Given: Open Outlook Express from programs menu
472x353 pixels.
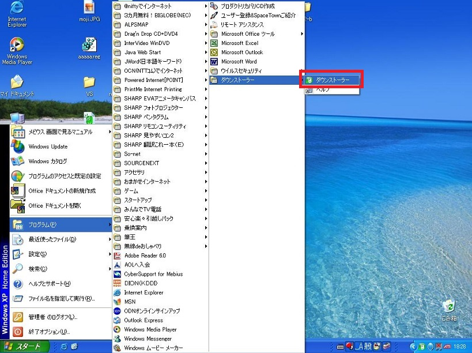Looking at the screenshot, I should 143,321.
